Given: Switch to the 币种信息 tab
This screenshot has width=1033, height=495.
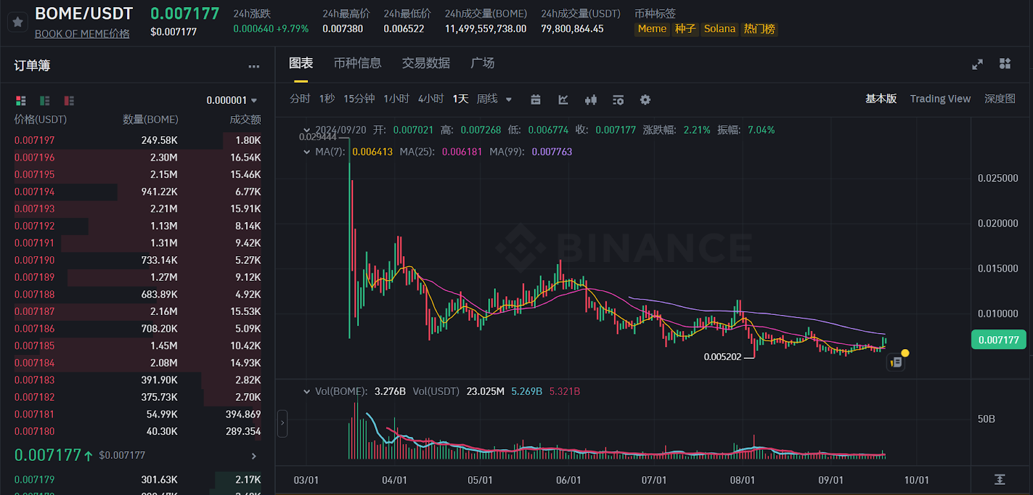Looking at the screenshot, I should (358, 63).
